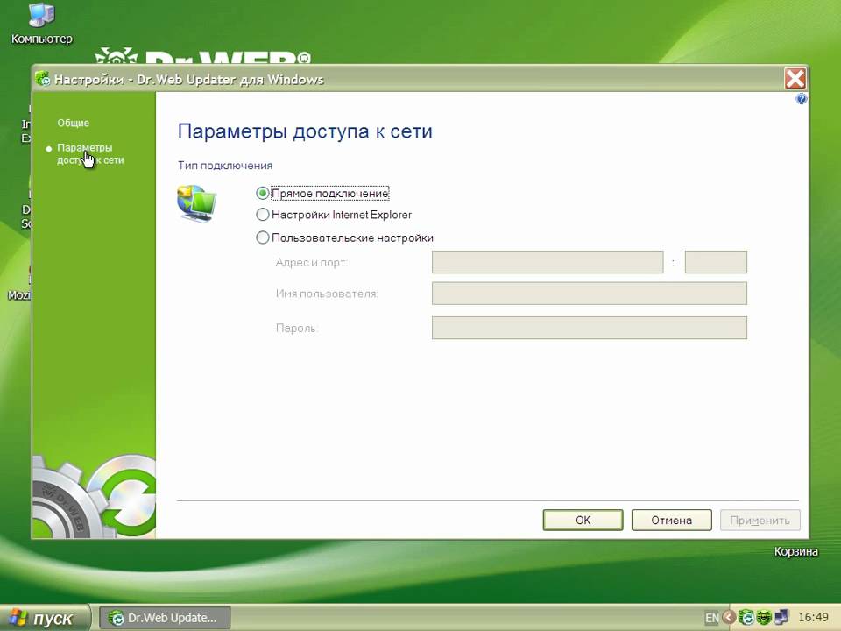Open the network connection monitors tray icon

click(x=781, y=618)
